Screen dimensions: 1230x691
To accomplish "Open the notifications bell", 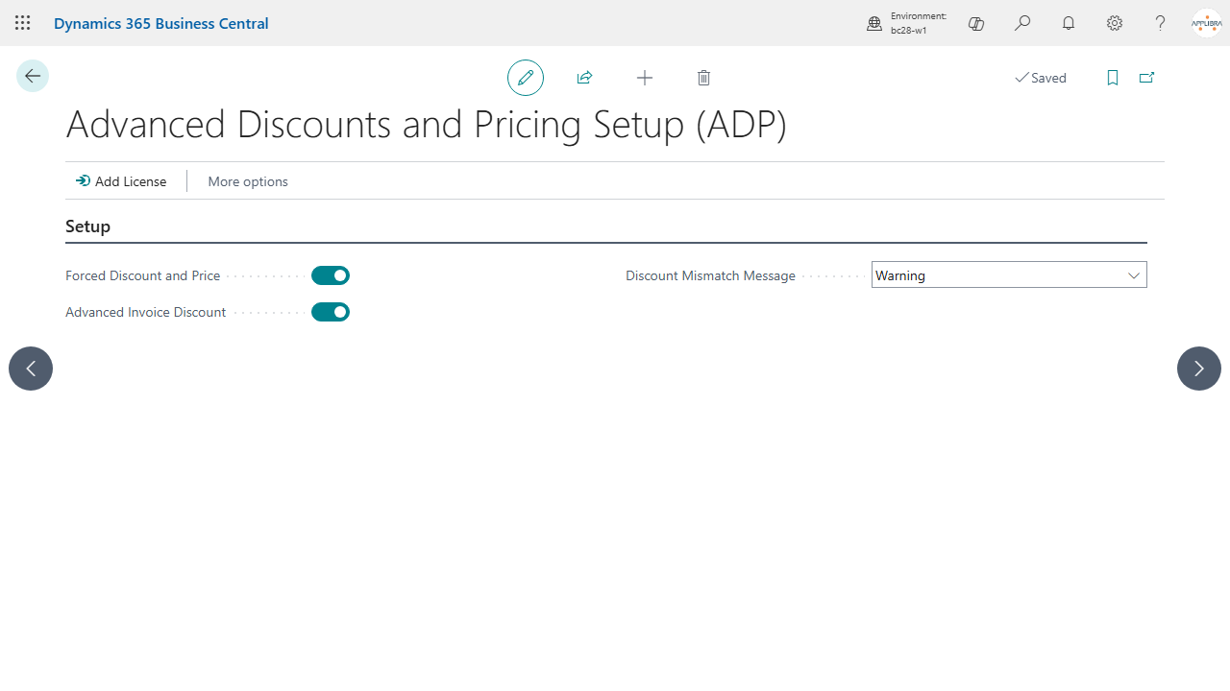I will [1069, 23].
